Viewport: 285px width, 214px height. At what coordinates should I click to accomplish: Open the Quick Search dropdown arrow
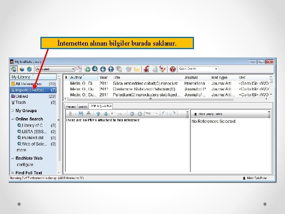[x=216, y=69]
